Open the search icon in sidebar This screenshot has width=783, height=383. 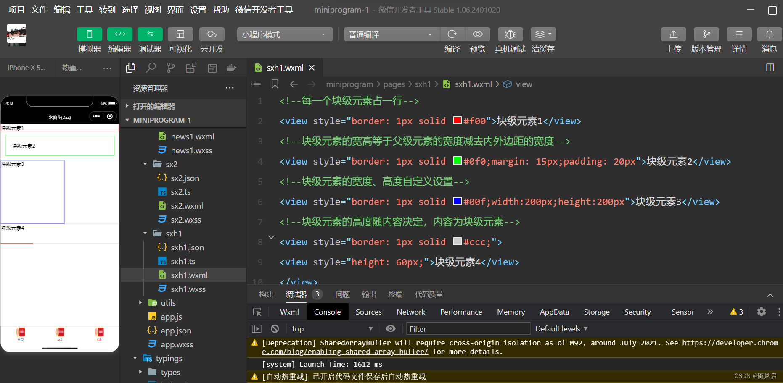[x=151, y=68]
